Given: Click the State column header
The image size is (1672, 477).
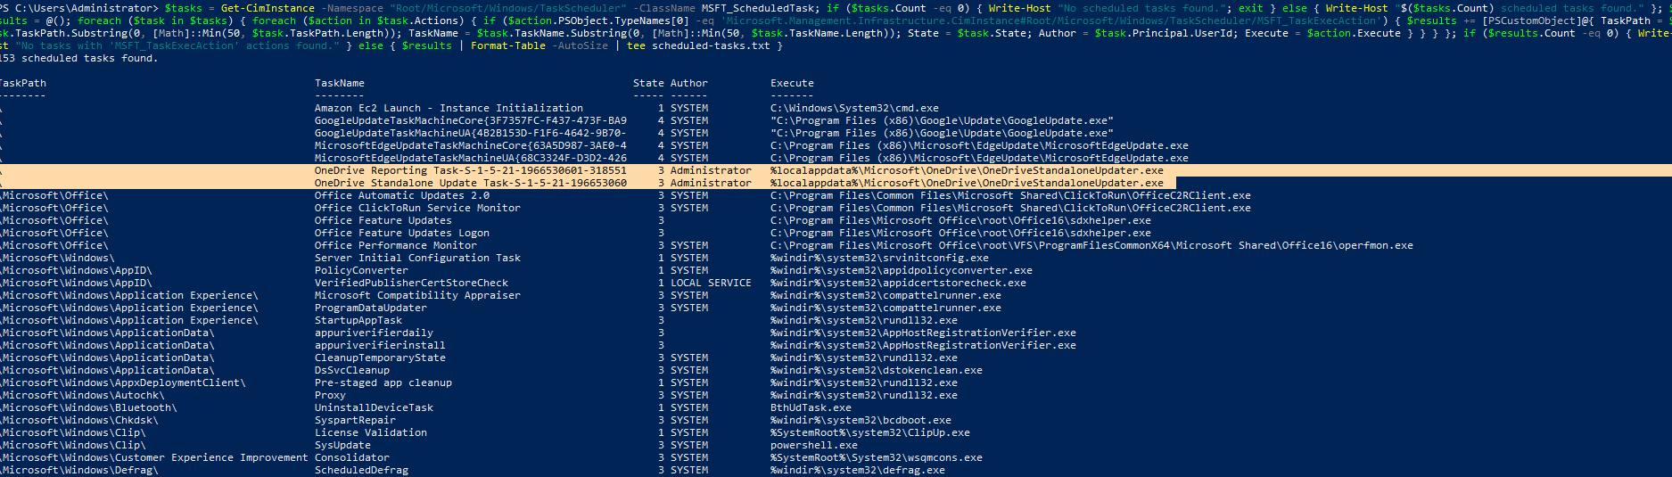Looking at the screenshot, I should pos(648,83).
